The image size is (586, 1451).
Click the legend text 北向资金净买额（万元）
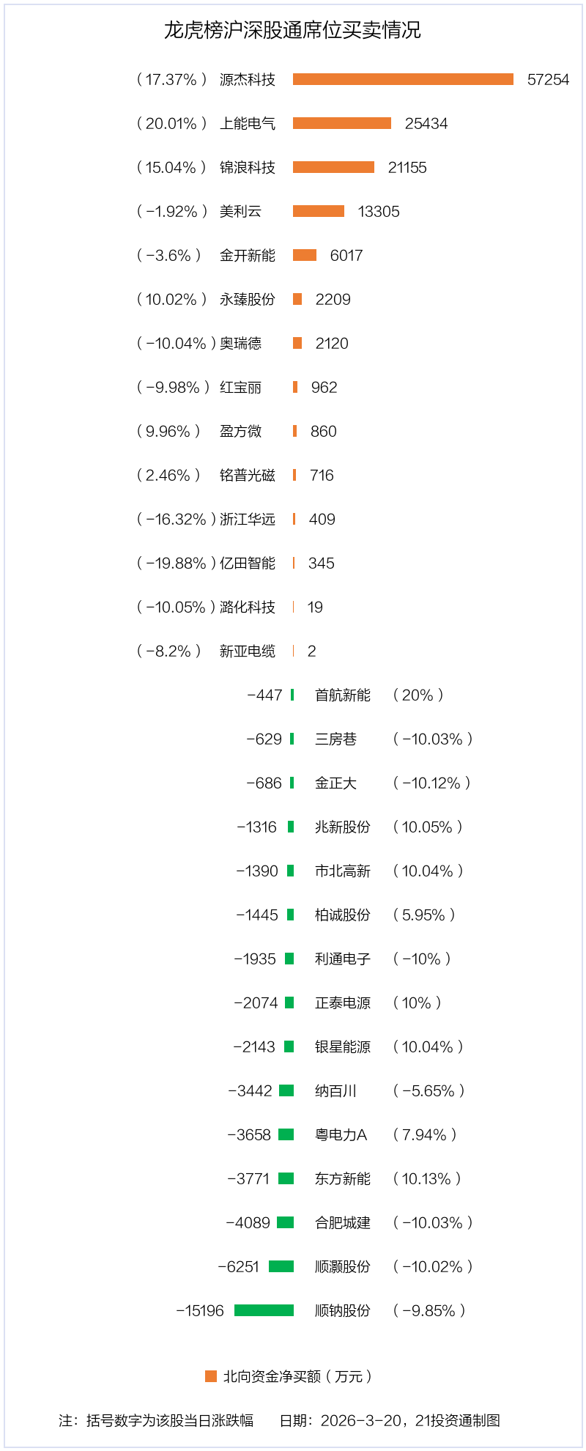299,1376
